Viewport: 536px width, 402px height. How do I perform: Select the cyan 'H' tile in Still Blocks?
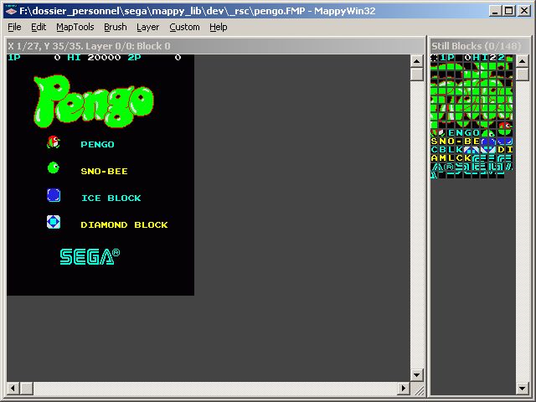pyautogui.click(x=476, y=58)
